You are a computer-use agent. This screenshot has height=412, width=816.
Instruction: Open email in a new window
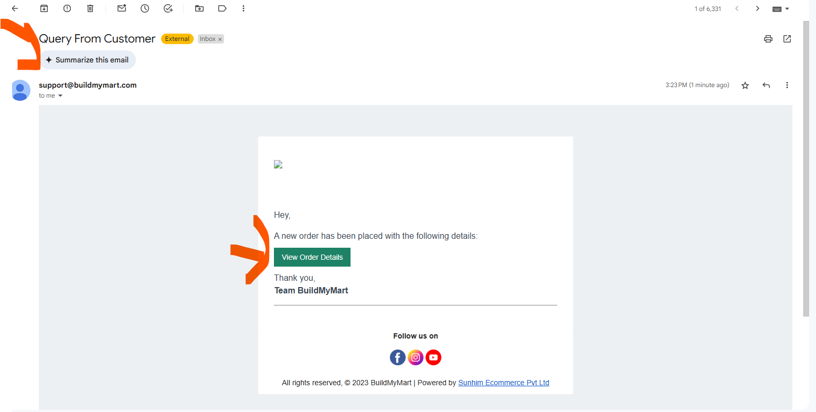coord(787,39)
